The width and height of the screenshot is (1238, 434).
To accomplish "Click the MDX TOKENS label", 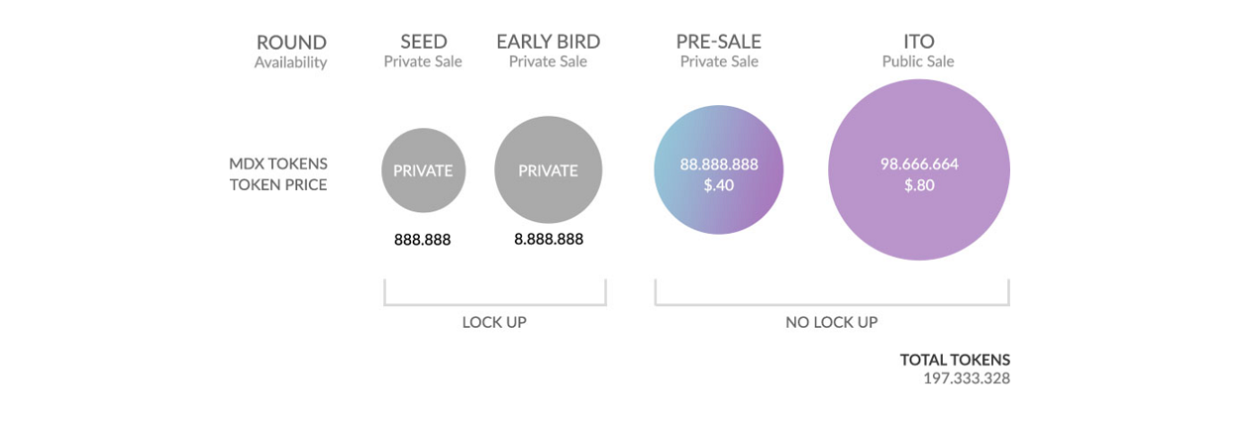I will click(278, 163).
